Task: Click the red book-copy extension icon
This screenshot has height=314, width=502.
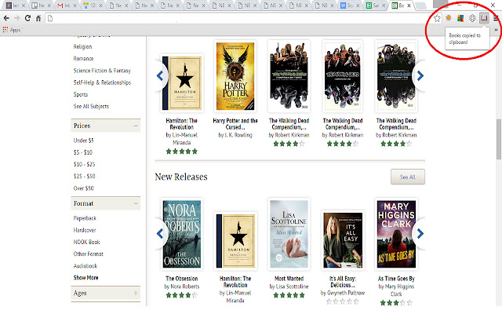Action: coord(484,18)
